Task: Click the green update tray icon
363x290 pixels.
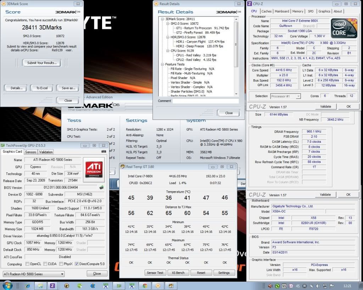Action: pos(277,286)
